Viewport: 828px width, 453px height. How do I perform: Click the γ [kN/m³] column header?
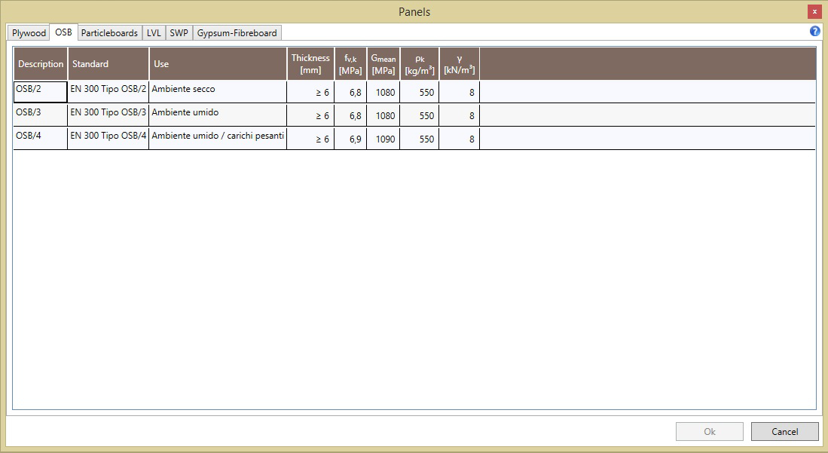point(460,64)
